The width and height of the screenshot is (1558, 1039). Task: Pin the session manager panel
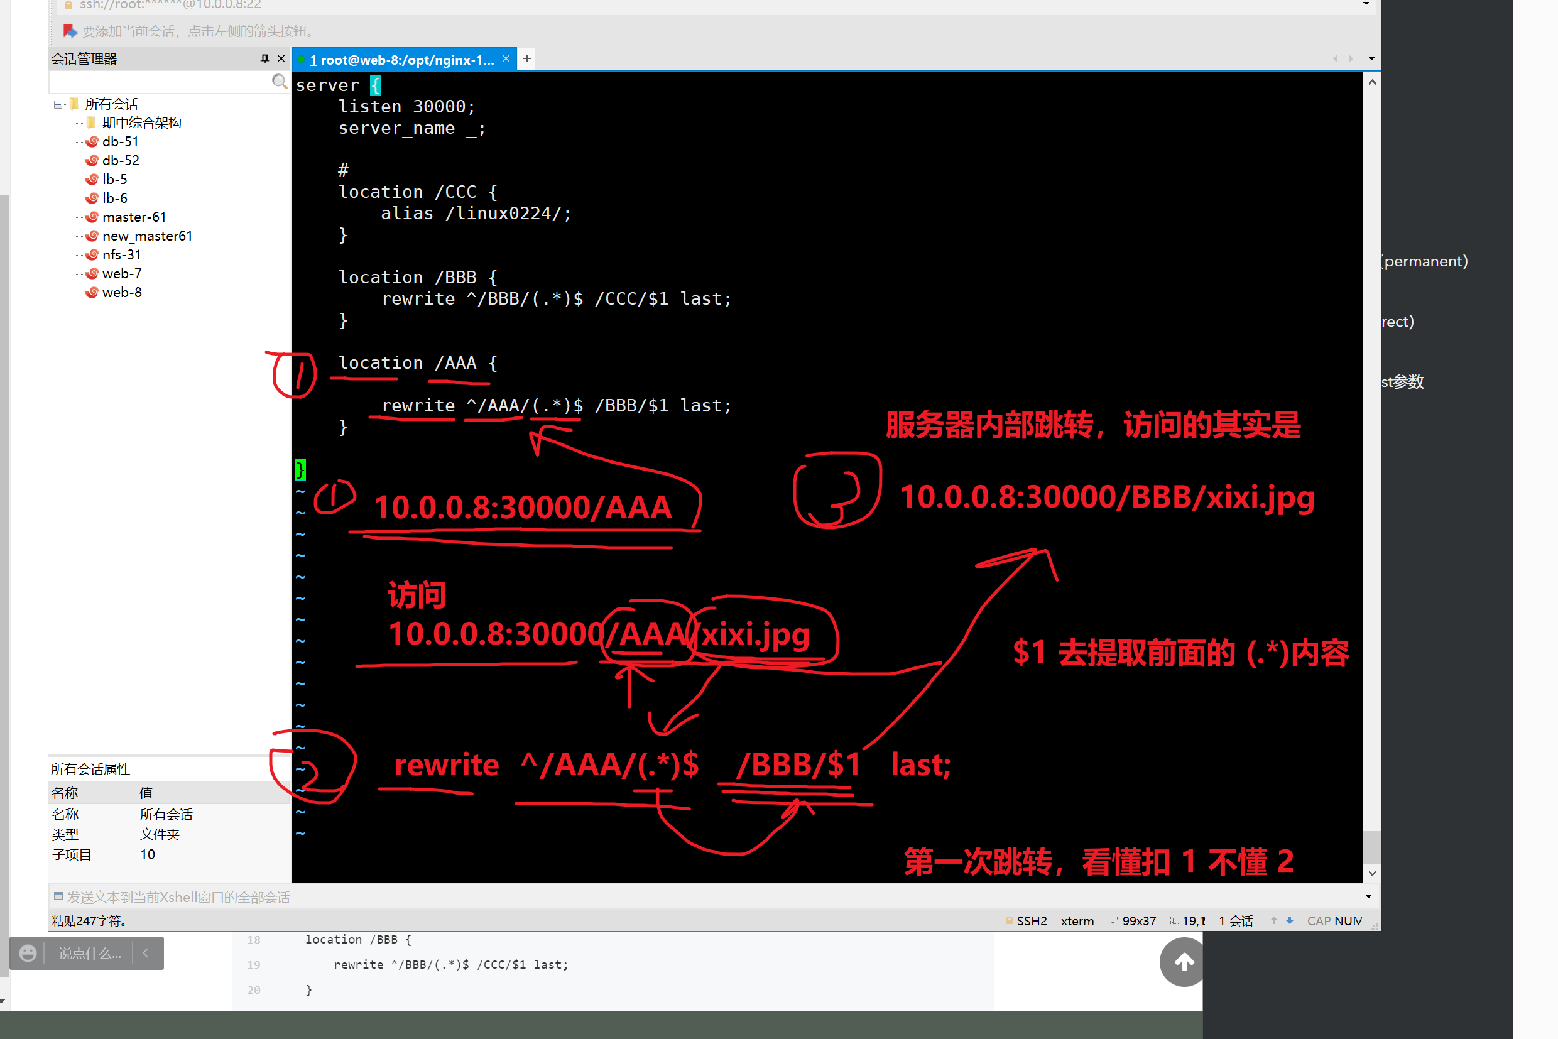264,58
